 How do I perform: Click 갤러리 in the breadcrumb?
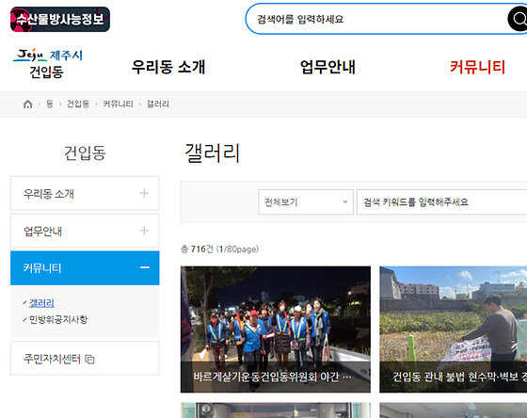[x=158, y=104]
